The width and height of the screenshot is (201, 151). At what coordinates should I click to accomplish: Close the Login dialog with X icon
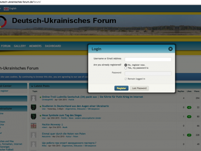(x=170, y=49)
